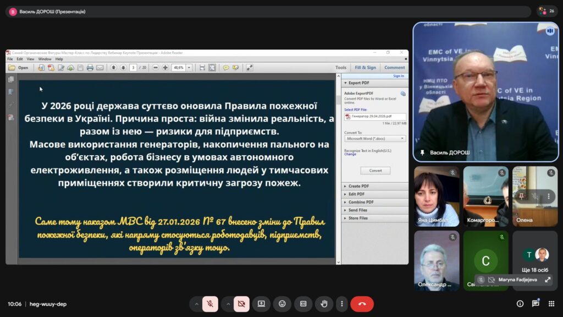
Task: Show meeting details info icon
Action: tap(520, 304)
